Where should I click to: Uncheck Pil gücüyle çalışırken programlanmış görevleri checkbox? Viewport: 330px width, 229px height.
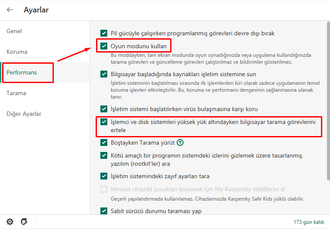point(104,33)
